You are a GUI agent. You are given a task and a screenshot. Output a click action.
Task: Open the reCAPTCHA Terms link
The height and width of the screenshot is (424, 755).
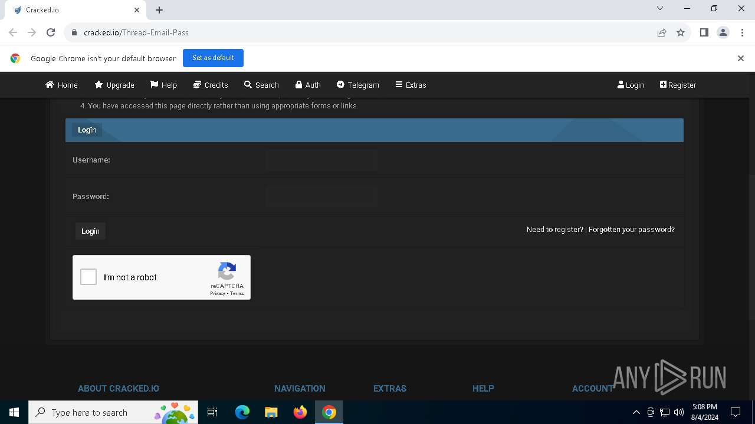click(237, 293)
